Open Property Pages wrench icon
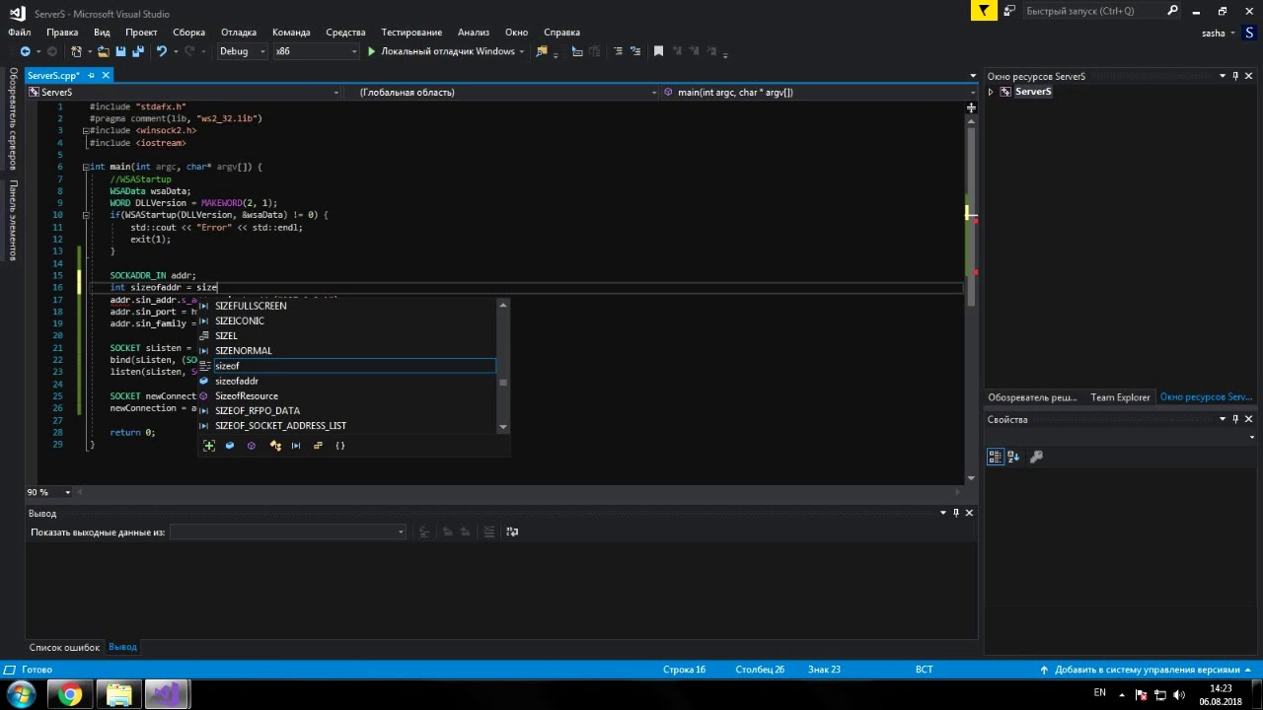The width and height of the screenshot is (1263, 710). (1036, 457)
